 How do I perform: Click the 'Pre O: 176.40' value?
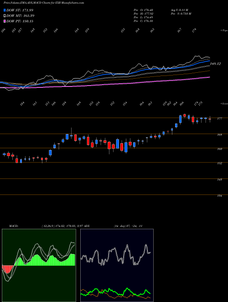pos(143,10)
